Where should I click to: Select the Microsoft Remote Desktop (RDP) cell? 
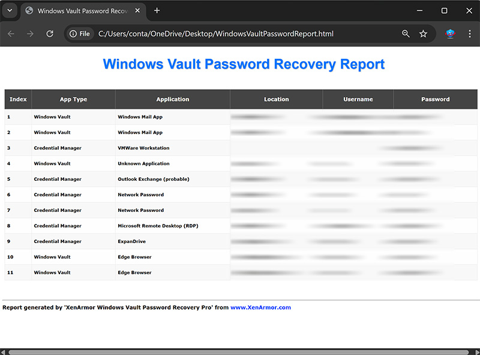coord(158,226)
